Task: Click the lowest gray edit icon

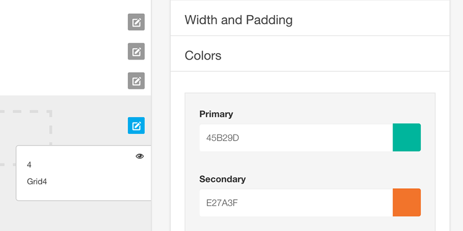Action: click(136, 80)
